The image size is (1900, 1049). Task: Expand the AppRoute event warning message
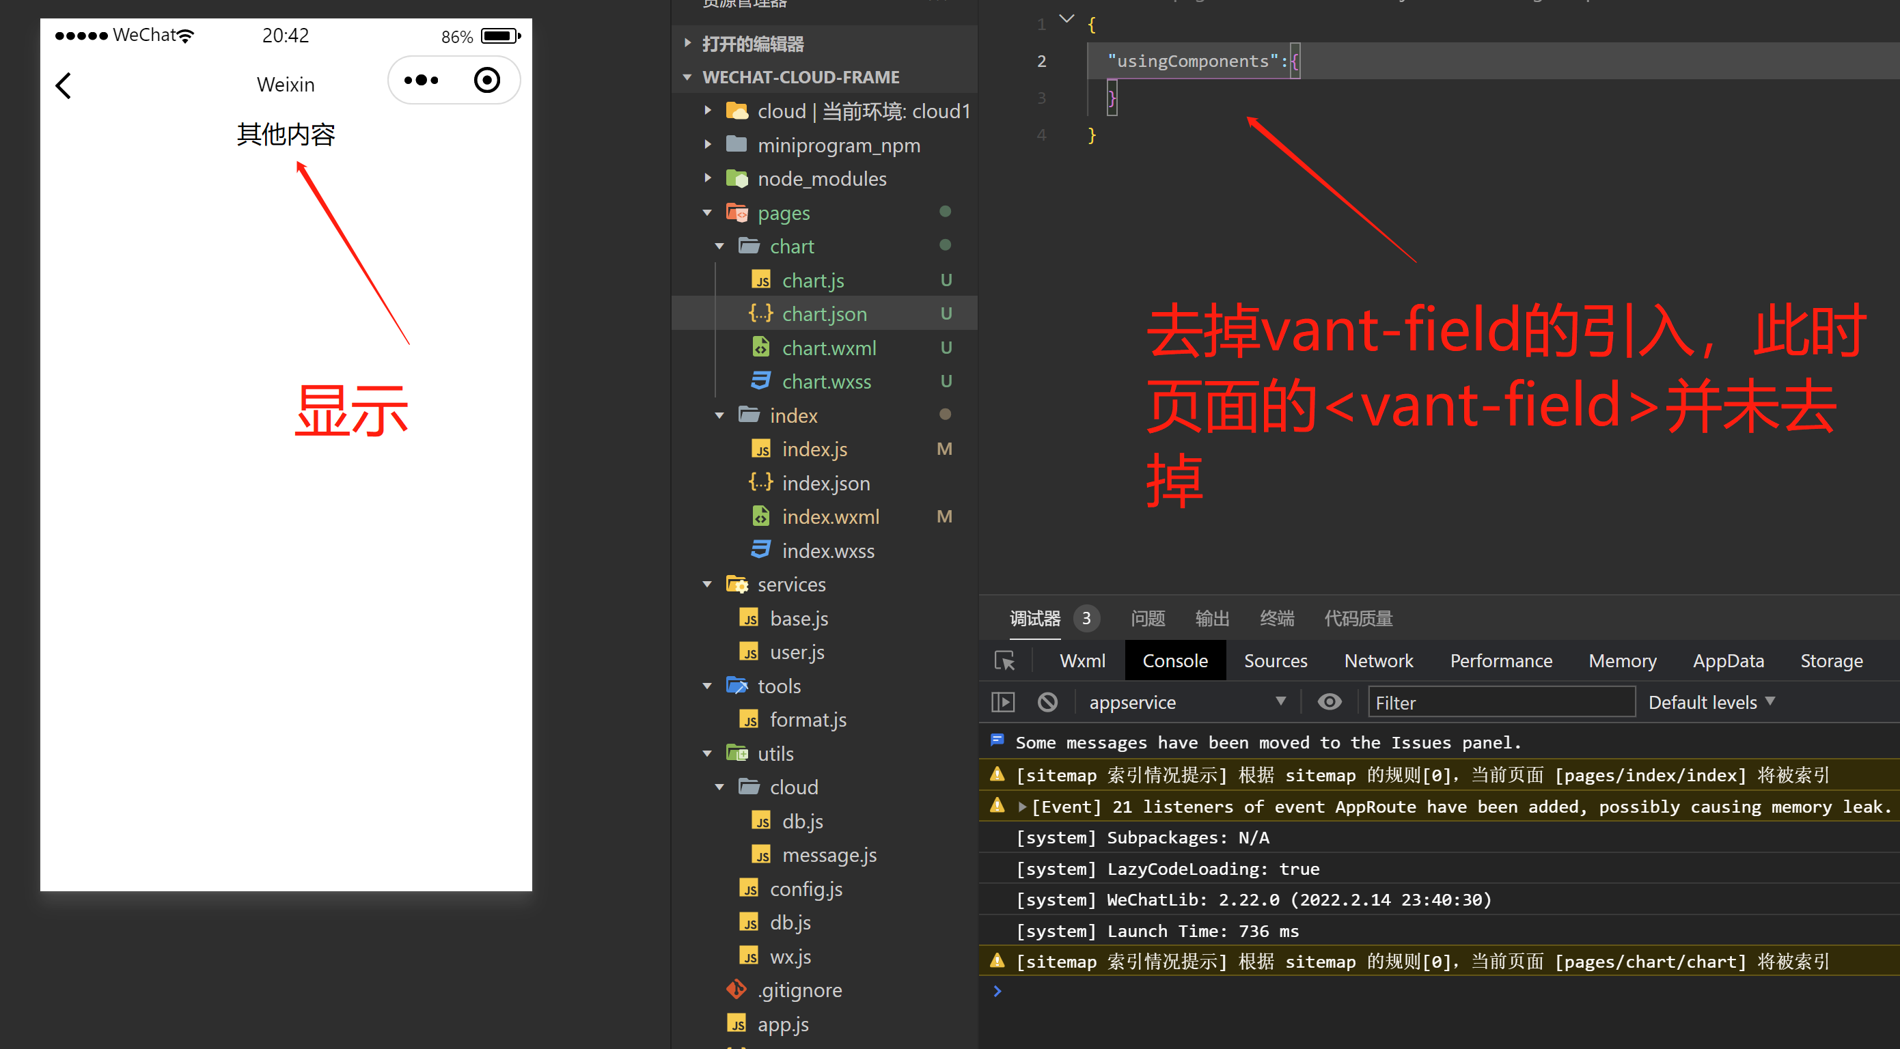(x=1022, y=807)
